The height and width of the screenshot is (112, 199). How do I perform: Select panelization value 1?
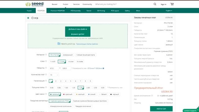51,81
